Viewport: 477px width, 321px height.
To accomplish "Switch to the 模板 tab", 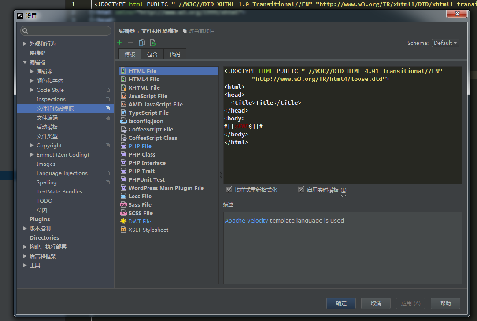I will (130, 55).
